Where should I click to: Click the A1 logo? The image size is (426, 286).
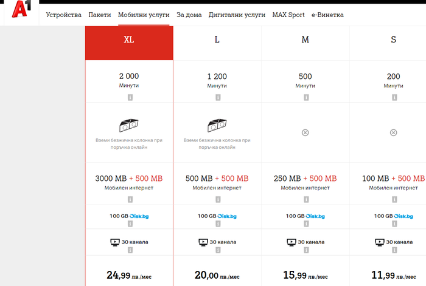click(21, 9)
